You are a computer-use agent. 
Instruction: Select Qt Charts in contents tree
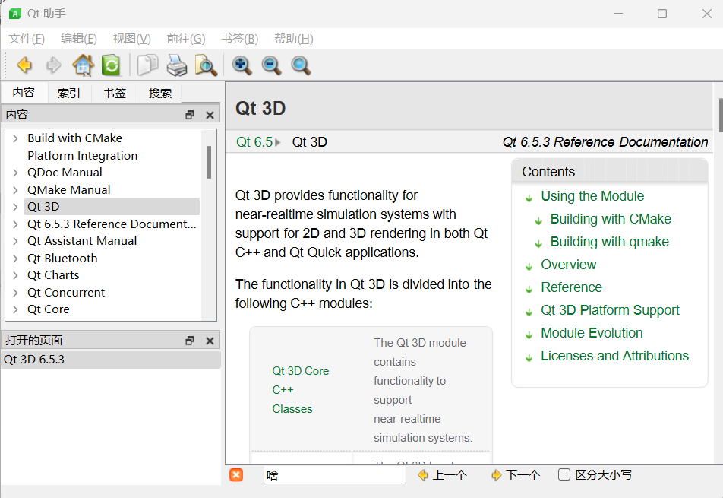tap(53, 275)
